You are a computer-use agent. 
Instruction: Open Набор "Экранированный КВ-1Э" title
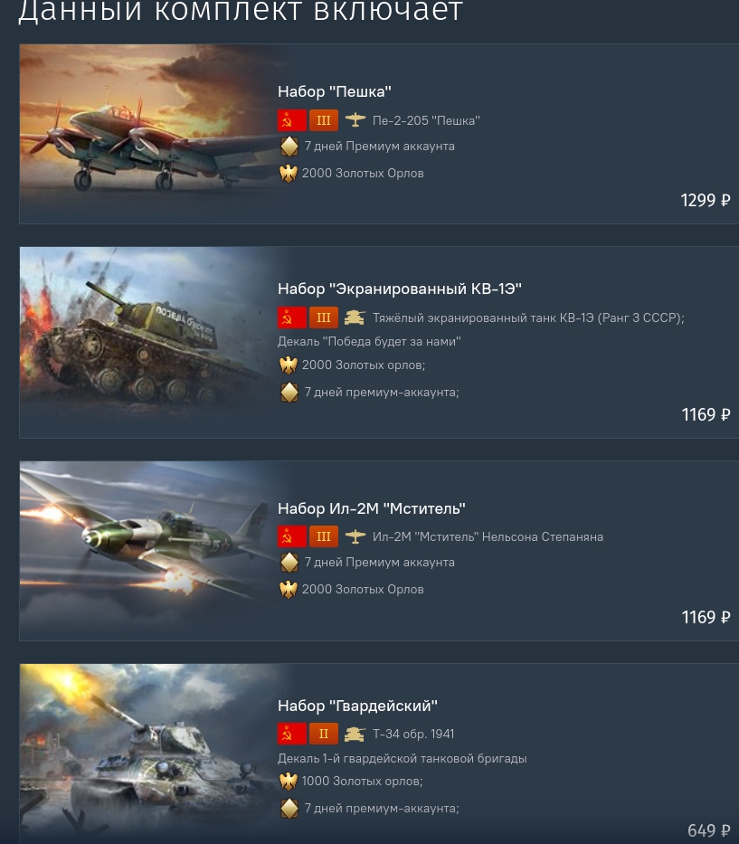[x=400, y=289]
